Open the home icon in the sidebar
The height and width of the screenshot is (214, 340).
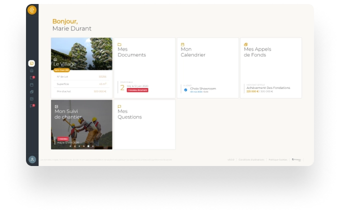click(x=32, y=70)
